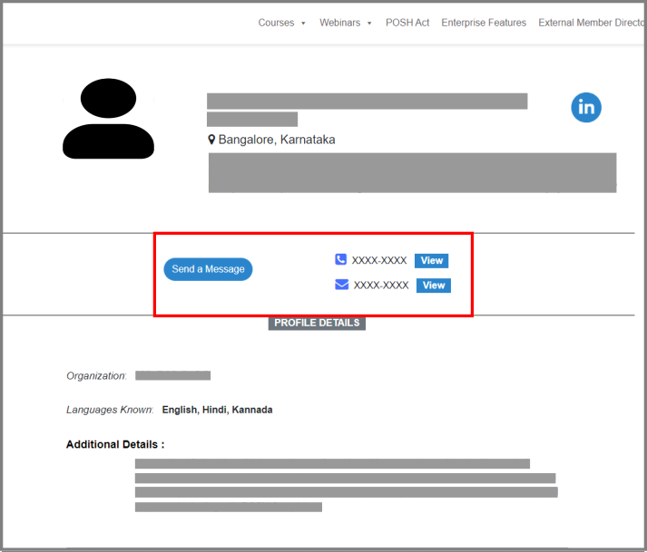Open the LinkedIn profile icon

click(x=586, y=107)
